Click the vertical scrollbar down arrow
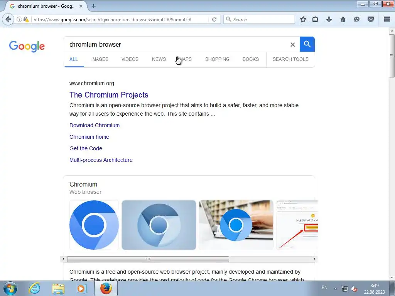Screen dimensions: 395x296 (392, 277)
